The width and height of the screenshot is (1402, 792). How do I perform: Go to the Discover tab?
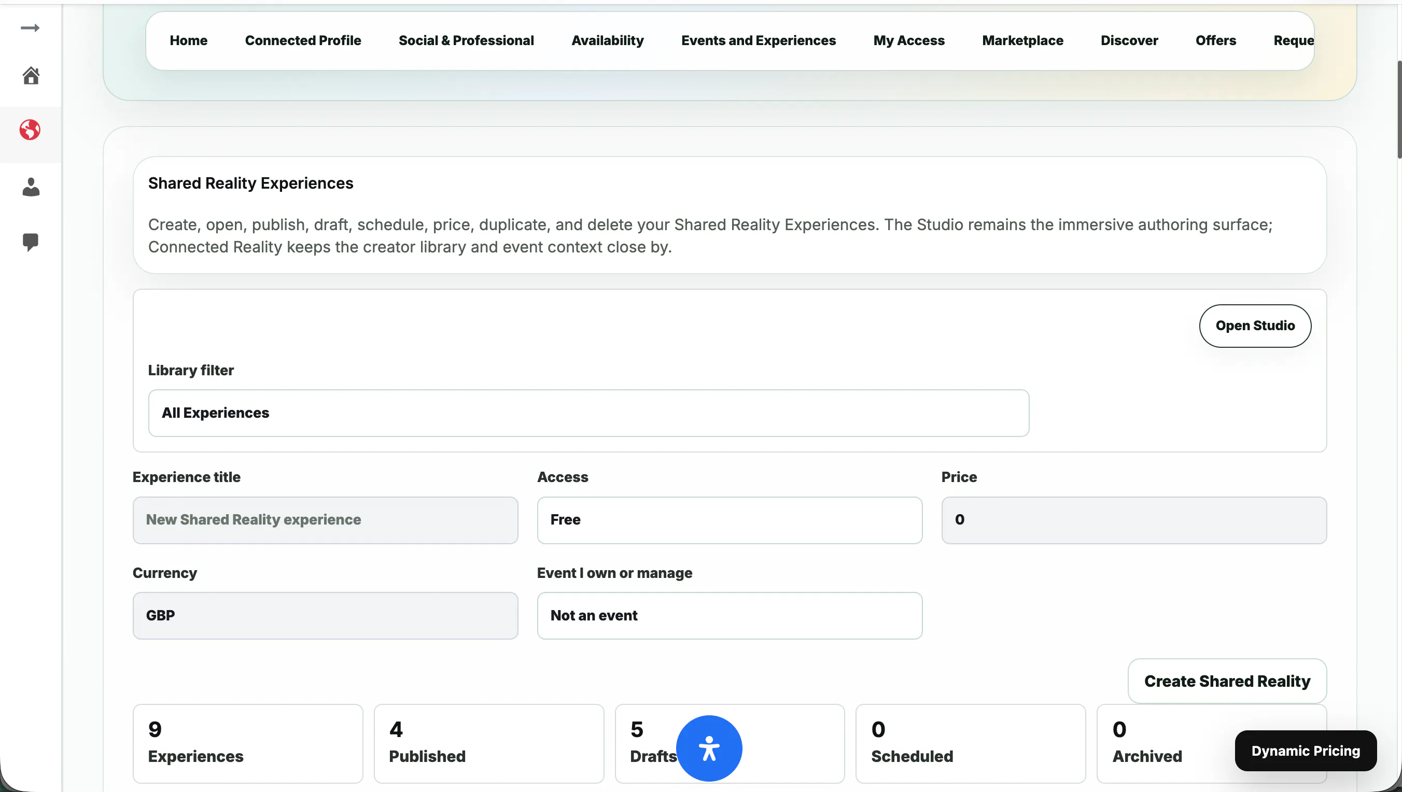click(1129, 40)
